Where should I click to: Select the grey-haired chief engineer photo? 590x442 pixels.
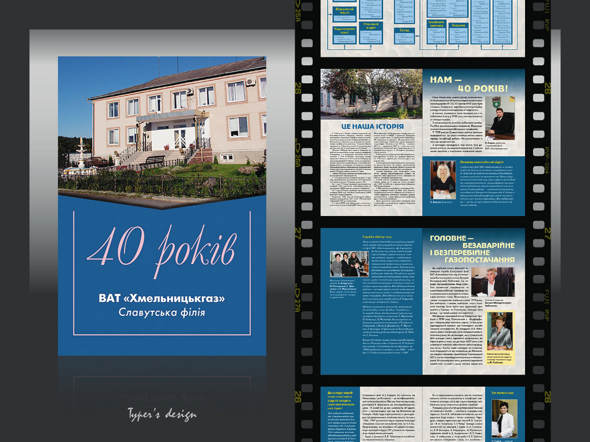493,282
